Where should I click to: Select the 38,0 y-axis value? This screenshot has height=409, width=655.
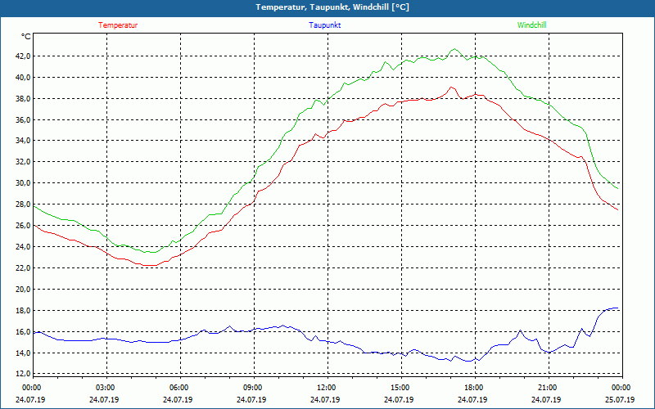point(22,98)
